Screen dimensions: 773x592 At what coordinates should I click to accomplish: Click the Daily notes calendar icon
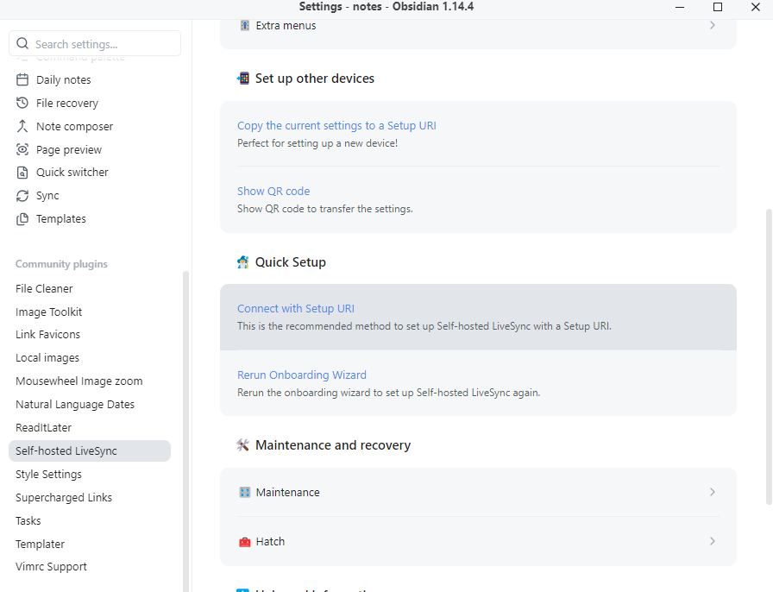pyautogui.click(x=22, y=80)
